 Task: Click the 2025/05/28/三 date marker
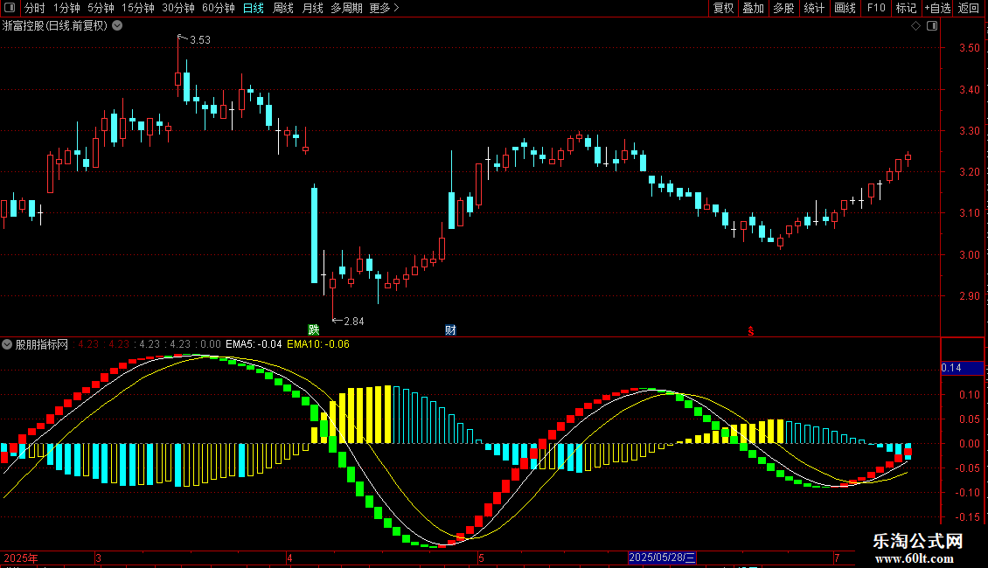coord(662,558)
